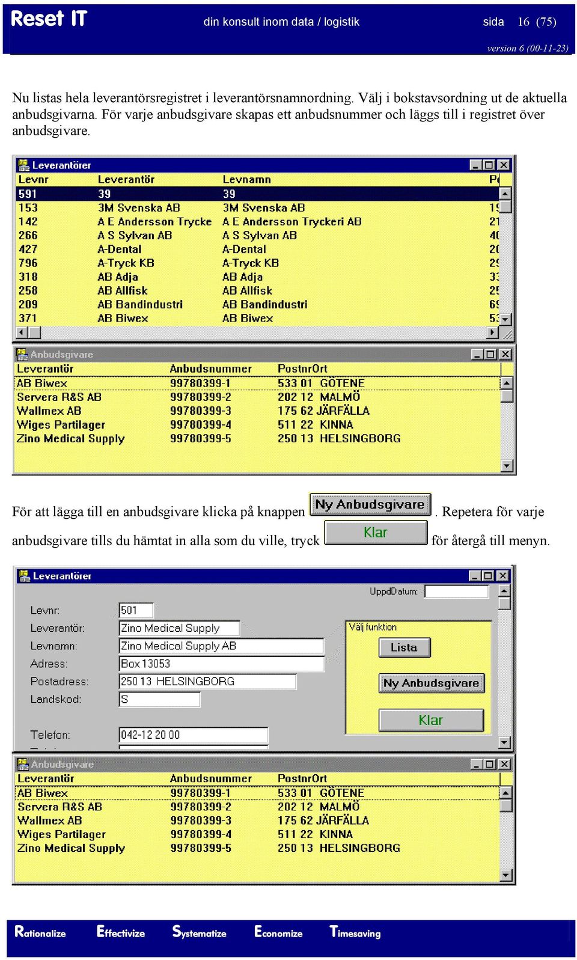Minimize the Leverantörer form window
This screenshot has width=577, height=960.
pyautogui.click(x=475, y=576)
